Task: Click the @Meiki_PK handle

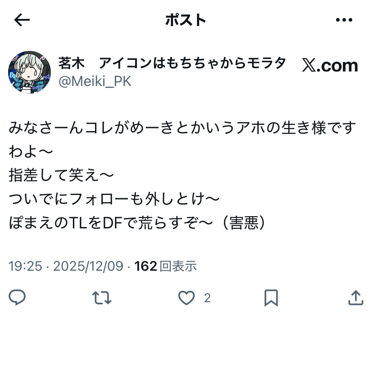Action: pyautogui.click(x=95, y=82)
